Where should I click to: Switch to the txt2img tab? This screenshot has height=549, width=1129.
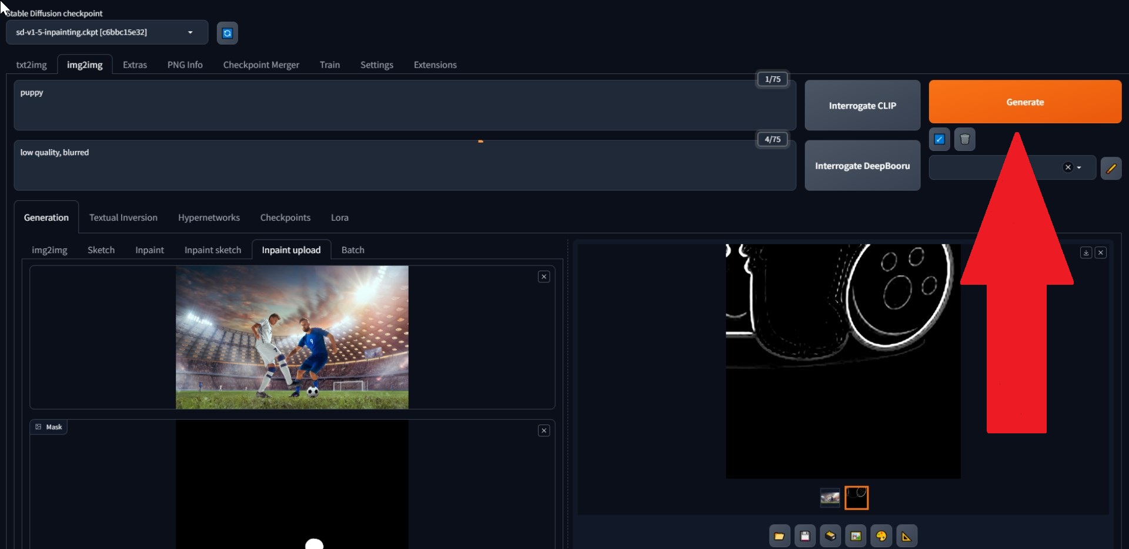tap(31, 65)
